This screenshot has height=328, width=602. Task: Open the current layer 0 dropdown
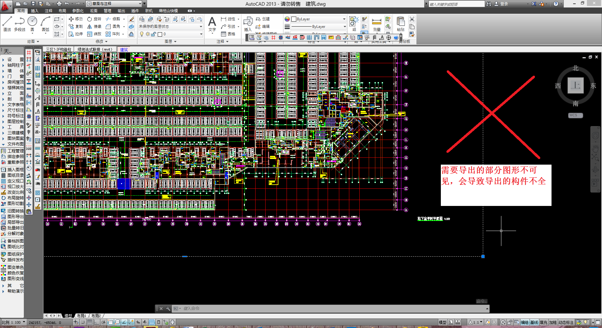[x=171, y=34]
